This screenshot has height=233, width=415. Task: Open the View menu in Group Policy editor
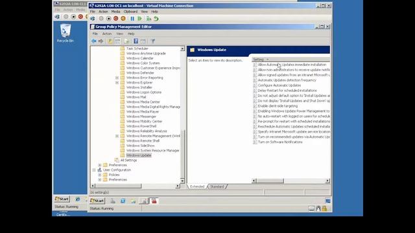(x=119, y=34)
